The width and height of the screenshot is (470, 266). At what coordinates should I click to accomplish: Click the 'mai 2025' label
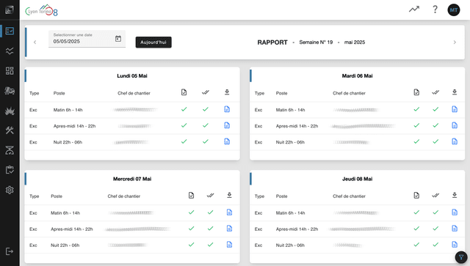click(x=355, y=43)
